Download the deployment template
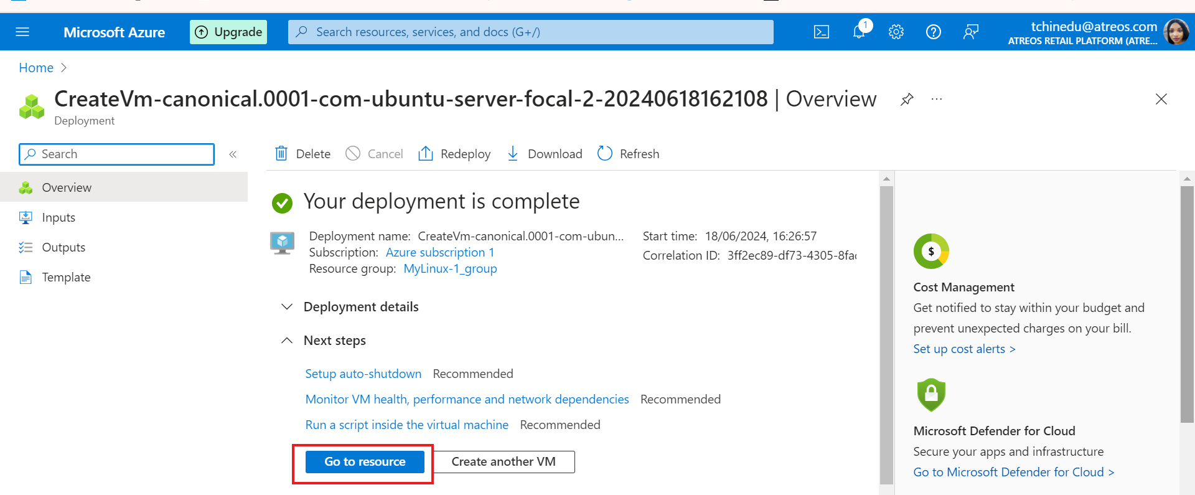 pyautogui.click(x=545, y=154)
